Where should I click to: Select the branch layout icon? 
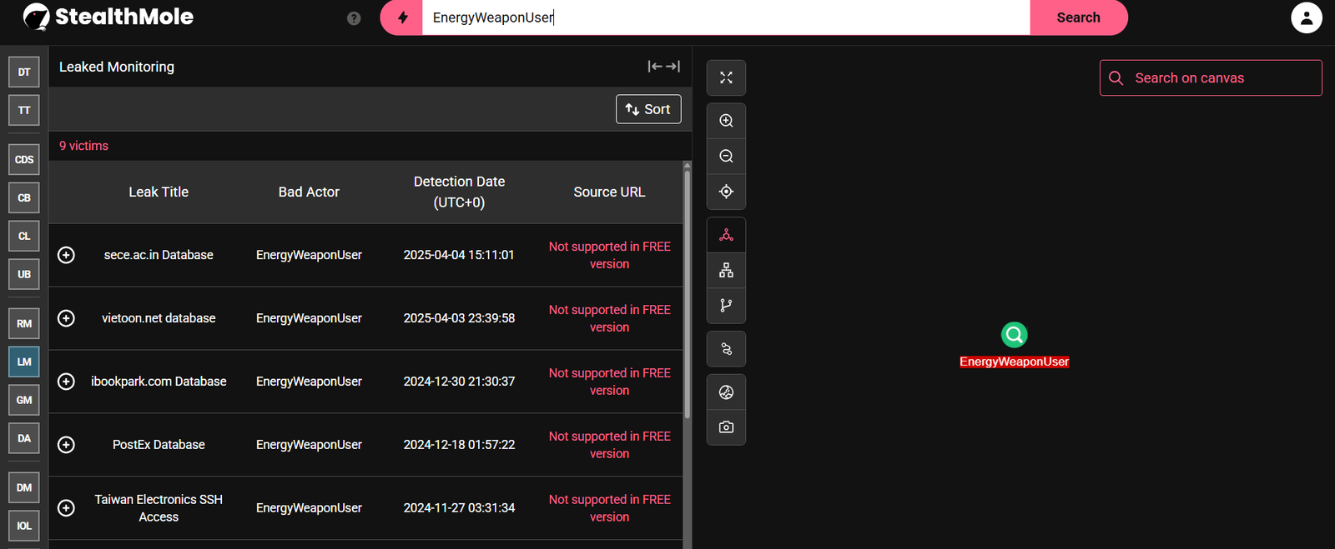click(726, 306)
